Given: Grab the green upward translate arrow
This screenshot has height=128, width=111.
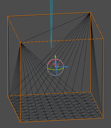Looking at the screenshot, I should point(55,56).
